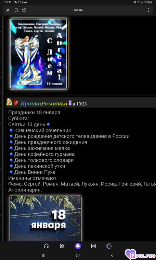Open ИринкаРомашка user profile
This screenshot has width=156, height=260.
click(x=44, y=104)
